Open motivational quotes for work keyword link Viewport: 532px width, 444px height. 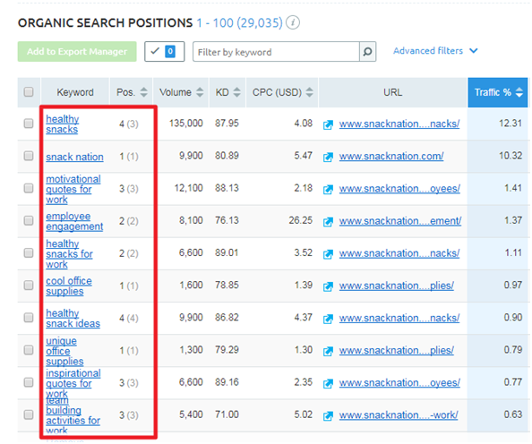click(73, 189)
